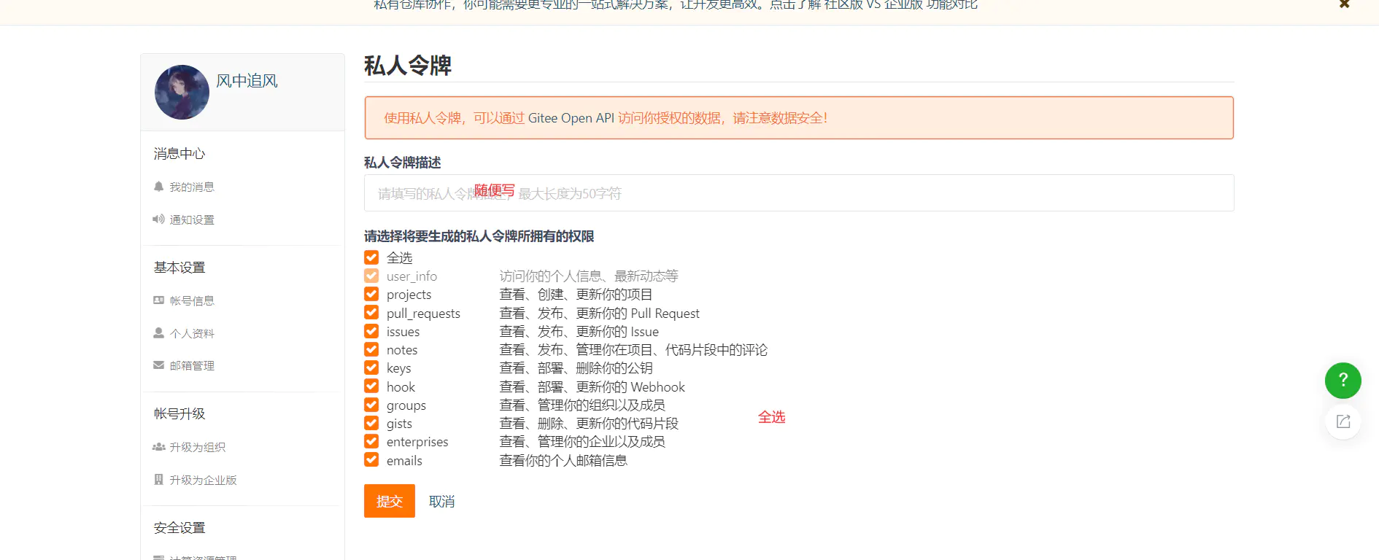Click the Gitee Open API link in the notice

571,118
